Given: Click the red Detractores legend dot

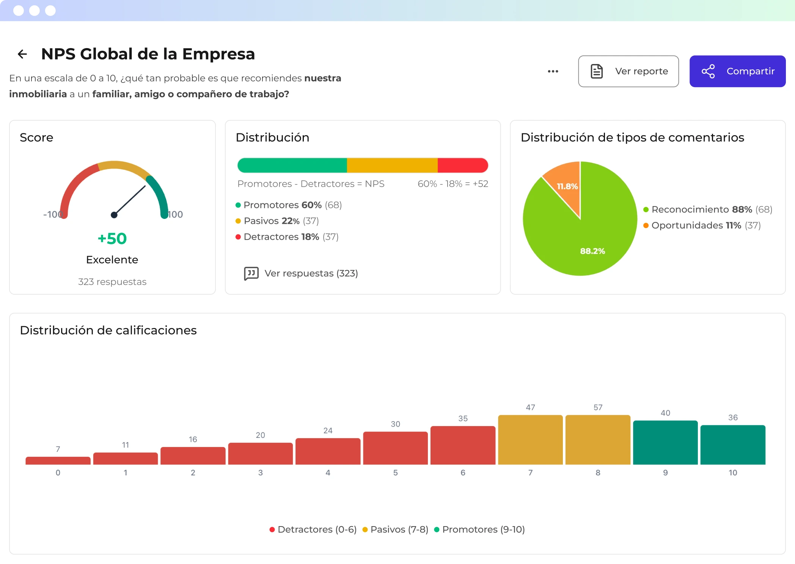Looking at the screenshot, I should tap(238, 237).
